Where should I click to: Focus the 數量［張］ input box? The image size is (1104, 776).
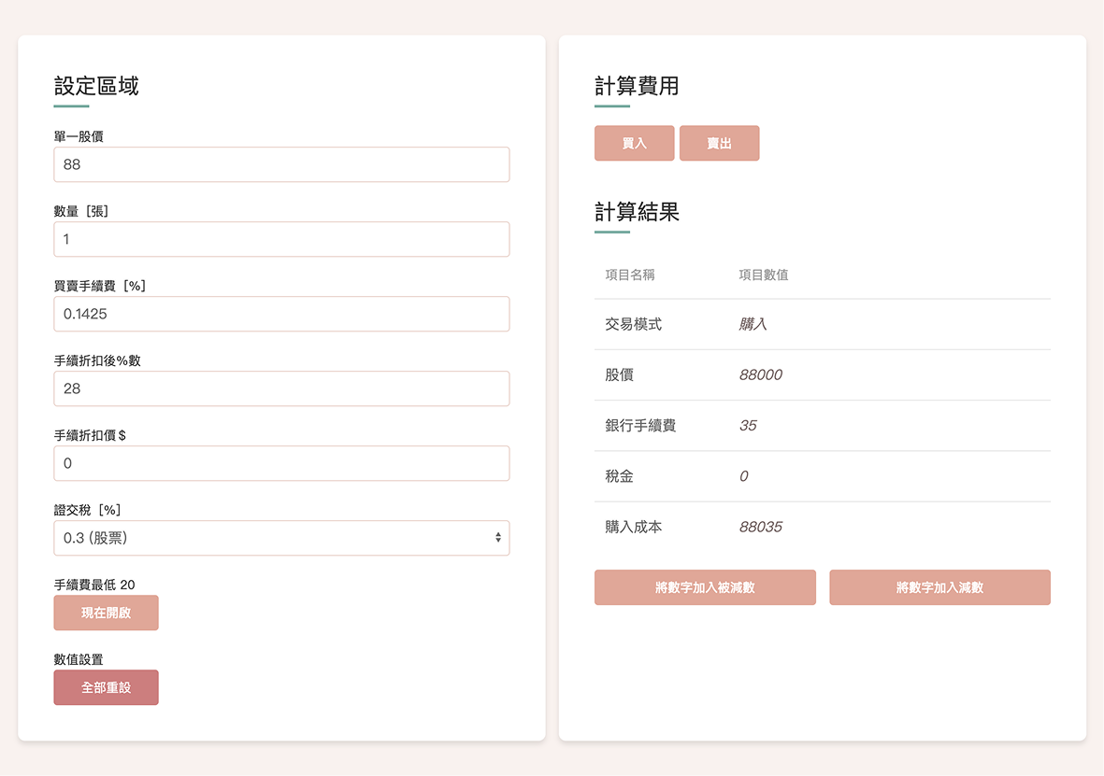(281, 239)
